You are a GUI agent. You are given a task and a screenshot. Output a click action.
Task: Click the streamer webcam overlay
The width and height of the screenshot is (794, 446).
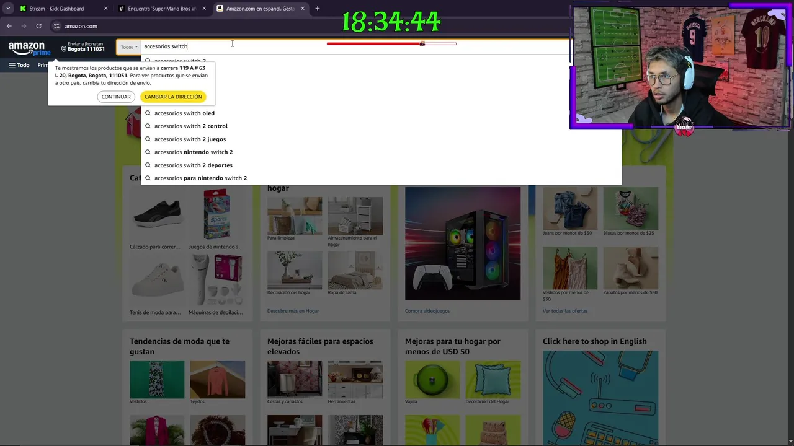[x=680, y=67]
